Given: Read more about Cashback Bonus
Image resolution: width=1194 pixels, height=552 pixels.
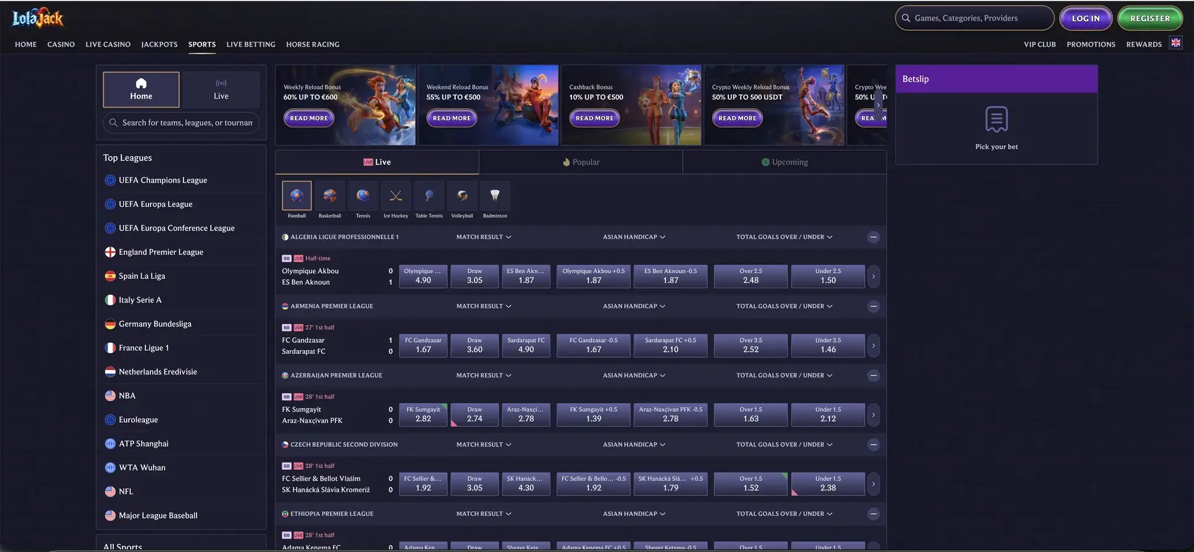Looking at the screenshot, I should [595, 118].
